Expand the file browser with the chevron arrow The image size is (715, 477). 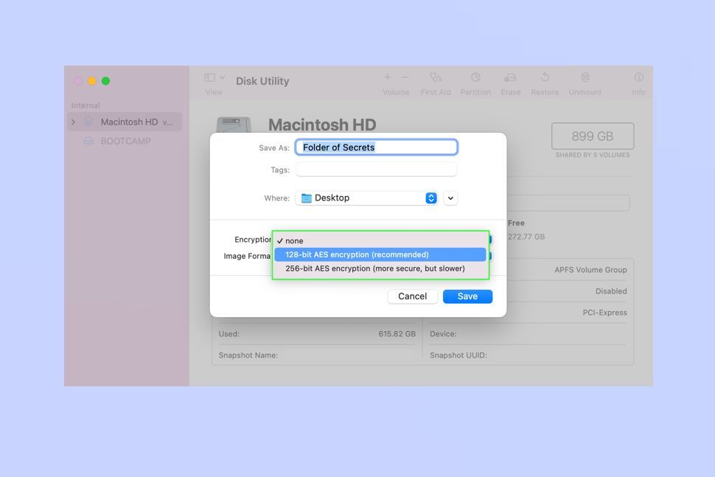(x=450, y=198)
